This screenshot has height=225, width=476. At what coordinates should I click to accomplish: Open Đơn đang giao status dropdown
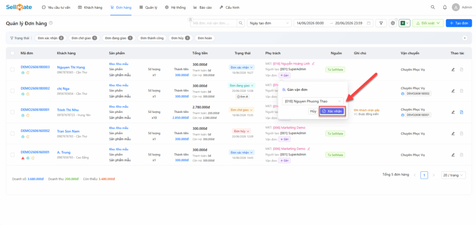pyautogui.click(x=242, y=86)
